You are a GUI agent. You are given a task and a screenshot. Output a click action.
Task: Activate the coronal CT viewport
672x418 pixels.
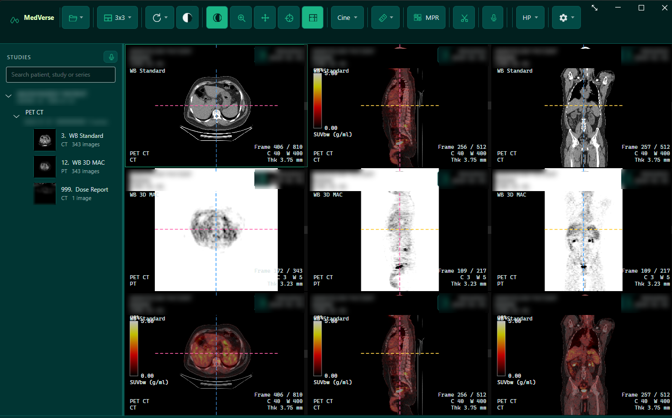pos(581,105)
